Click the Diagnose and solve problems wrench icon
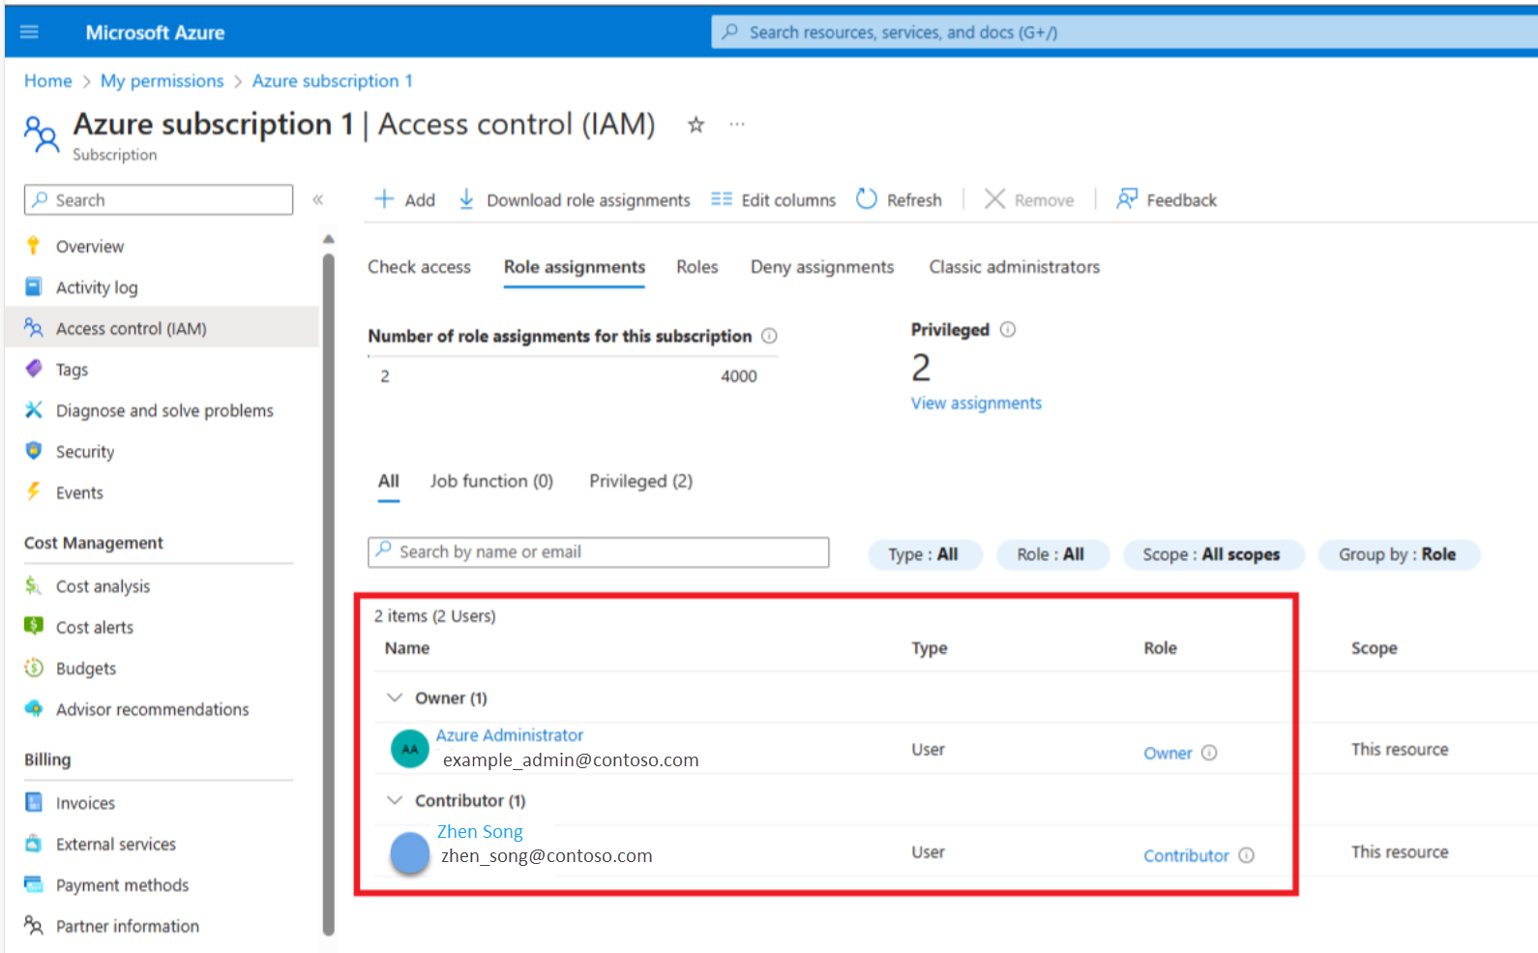 [34, 410]
